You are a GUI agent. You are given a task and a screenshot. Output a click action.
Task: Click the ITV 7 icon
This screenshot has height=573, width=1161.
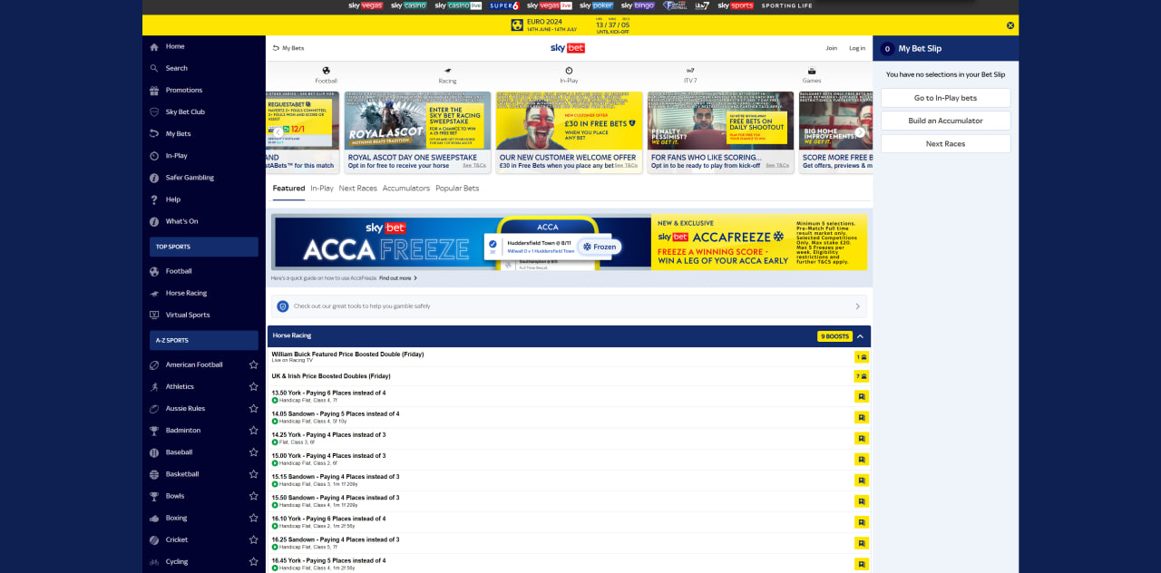[x=690, y=74]
